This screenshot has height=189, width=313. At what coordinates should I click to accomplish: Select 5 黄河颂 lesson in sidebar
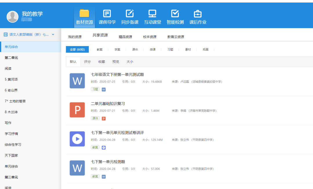pos(11,79)
